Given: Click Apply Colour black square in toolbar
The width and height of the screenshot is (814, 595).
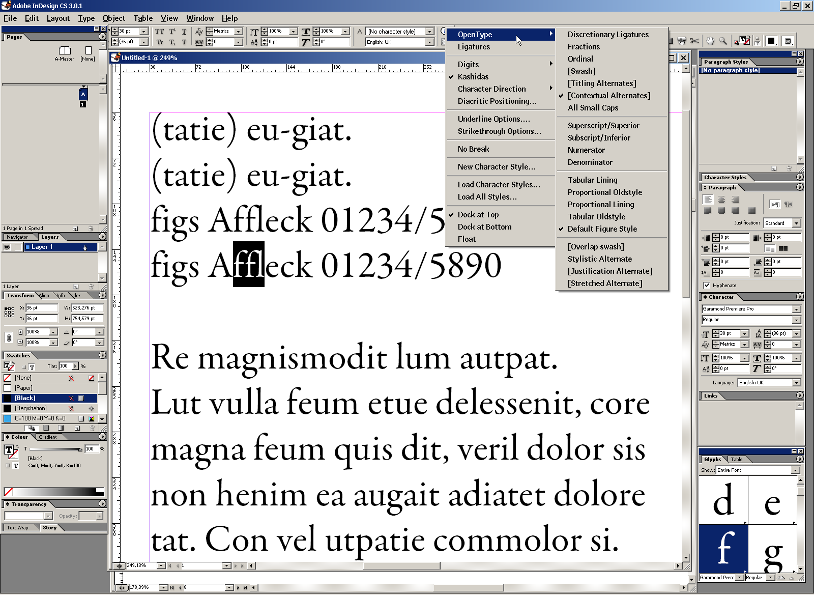Looking at the screenshot, I should tap(771, 41).
